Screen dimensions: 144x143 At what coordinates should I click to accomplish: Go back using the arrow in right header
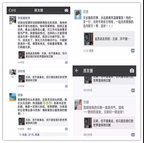coord(77,70)
